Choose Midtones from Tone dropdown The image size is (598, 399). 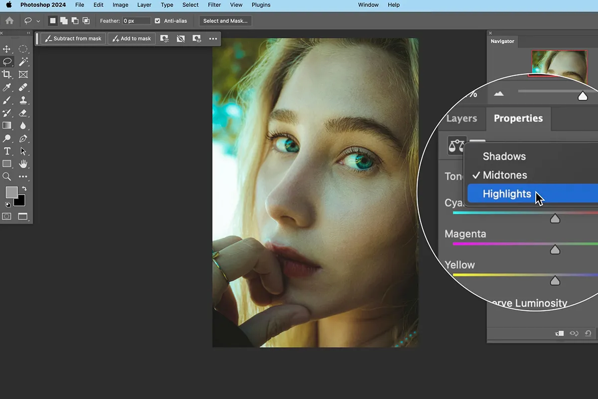pos(504,175)
